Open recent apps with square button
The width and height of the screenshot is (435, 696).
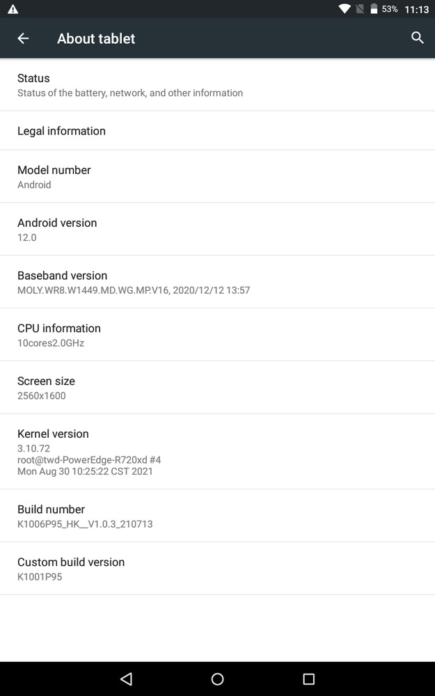[308, 679]
